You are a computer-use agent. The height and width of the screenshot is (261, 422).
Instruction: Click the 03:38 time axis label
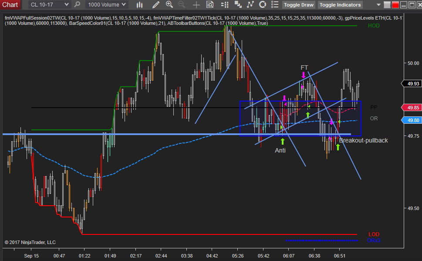click(187, 256)
